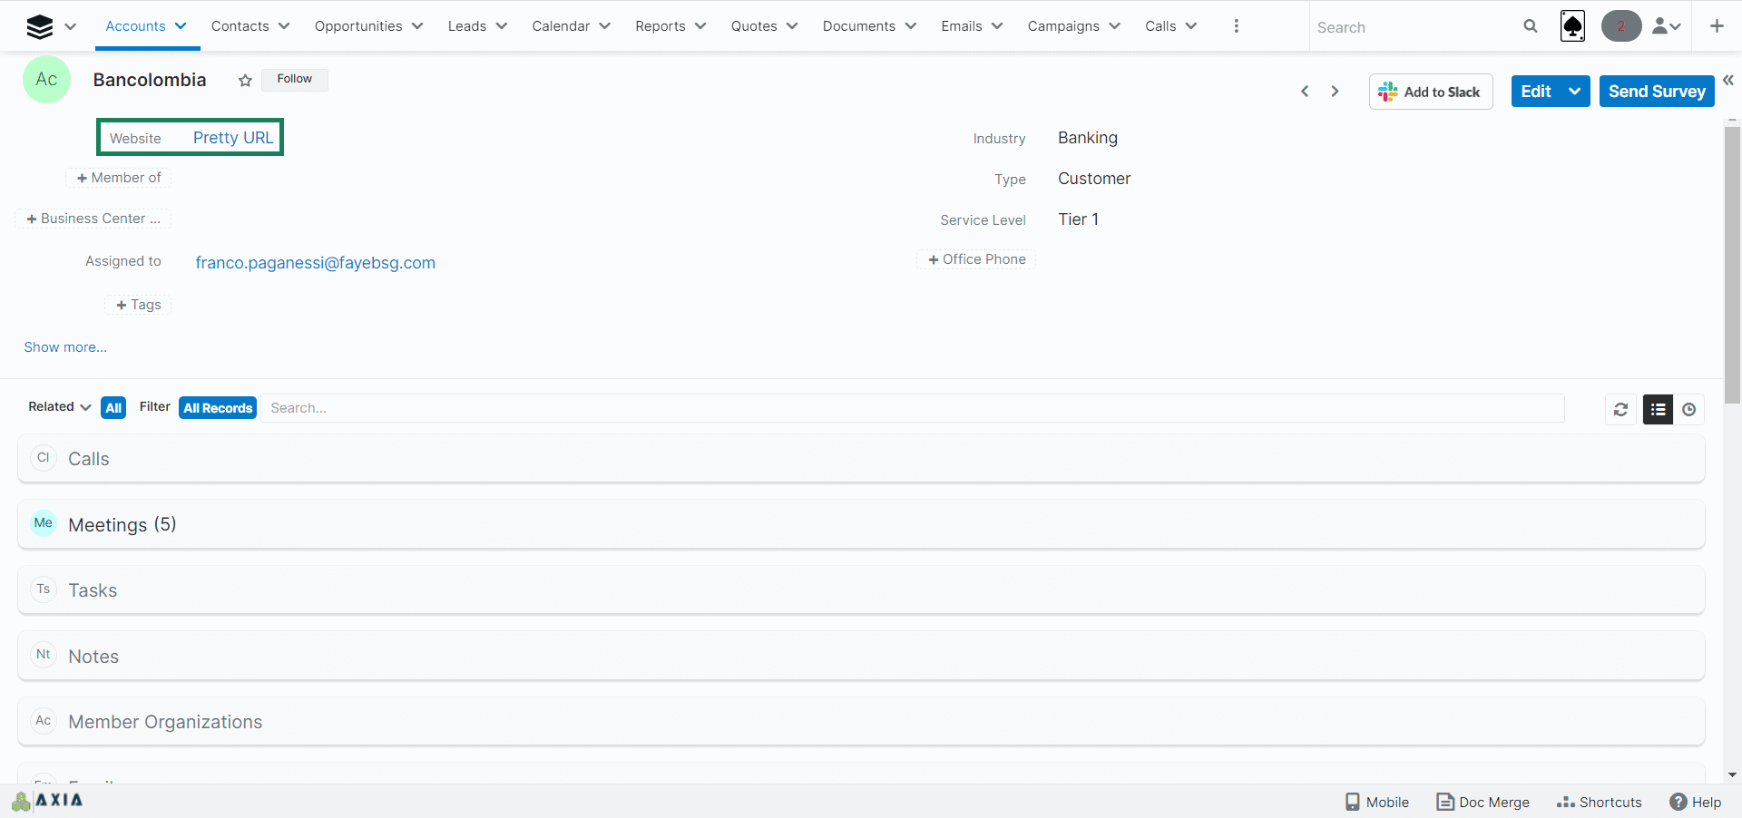The width and height of the screenshot is (1742, 818).
Task: Select the All Records filter chip
Action: (218, 408)
